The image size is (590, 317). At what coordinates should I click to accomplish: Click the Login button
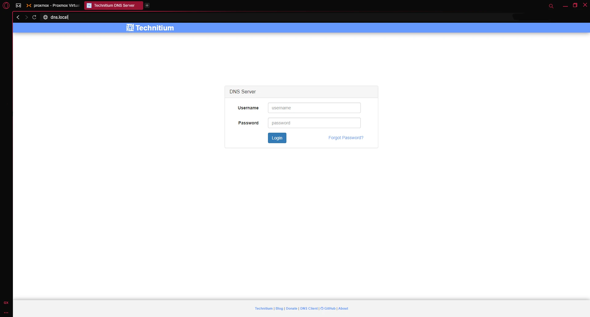point(277,138)
